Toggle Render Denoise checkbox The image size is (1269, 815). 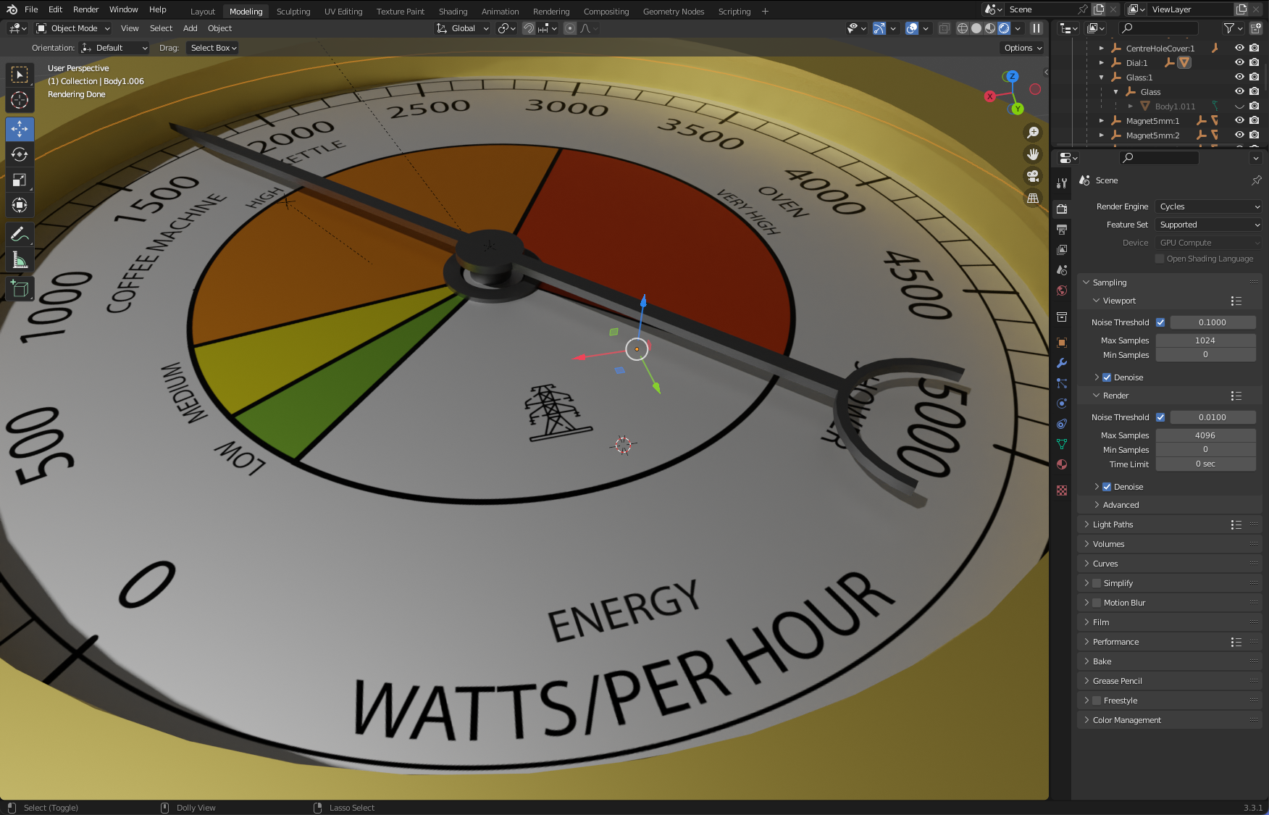(1107, 487)
